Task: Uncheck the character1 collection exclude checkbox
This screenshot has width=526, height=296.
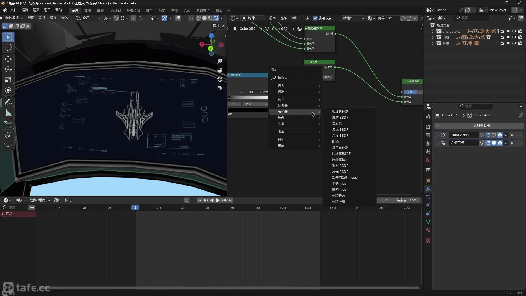Action: coord(502,31)
